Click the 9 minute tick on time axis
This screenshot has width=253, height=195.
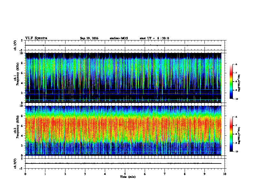(x=204, y=174)
